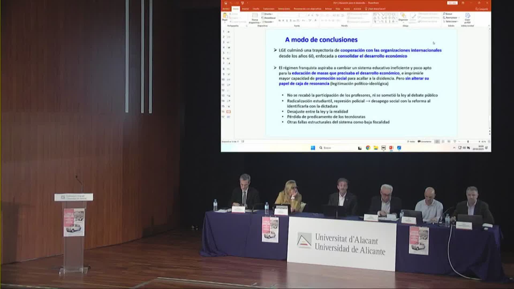Click the Buscar find icon in ribbon
The image size is (514, 289).
(x=448, y=14)
